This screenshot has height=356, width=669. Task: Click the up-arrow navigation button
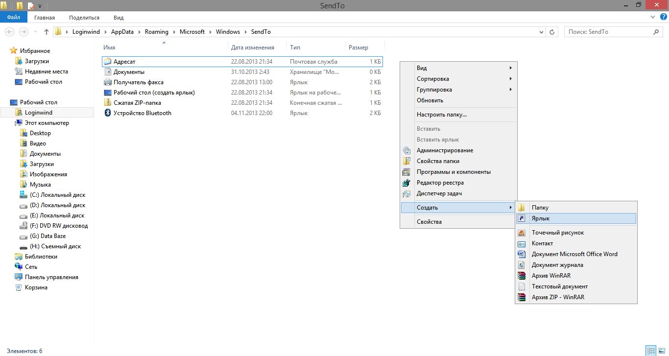pyautogui.click(x=47, y=32)
